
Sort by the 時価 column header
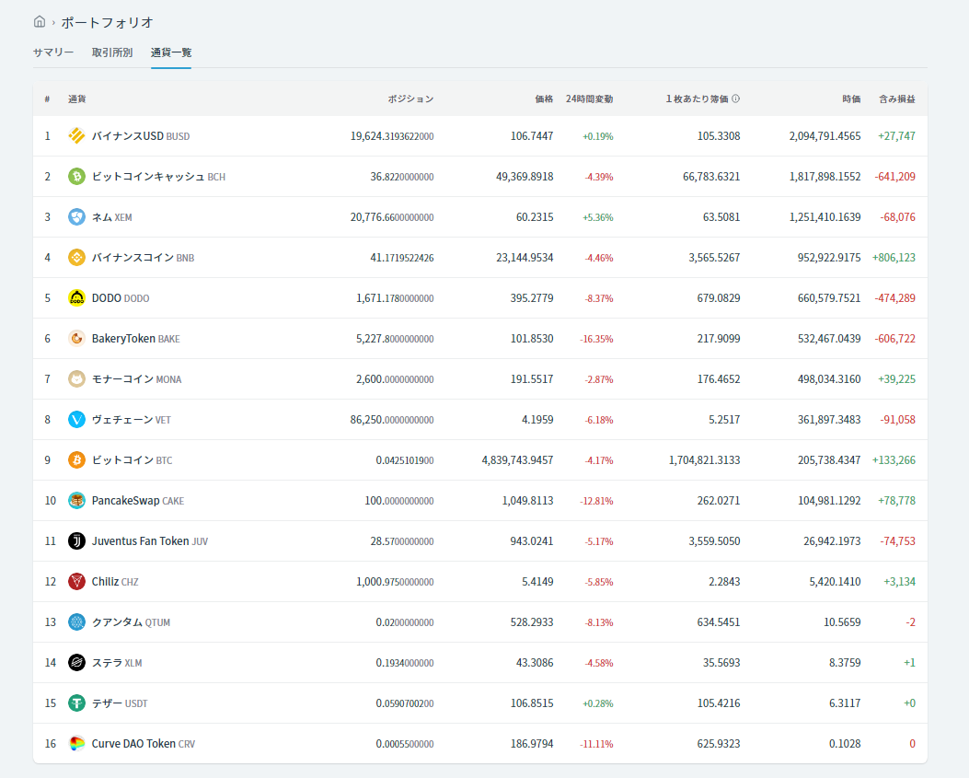pos(851,99)
